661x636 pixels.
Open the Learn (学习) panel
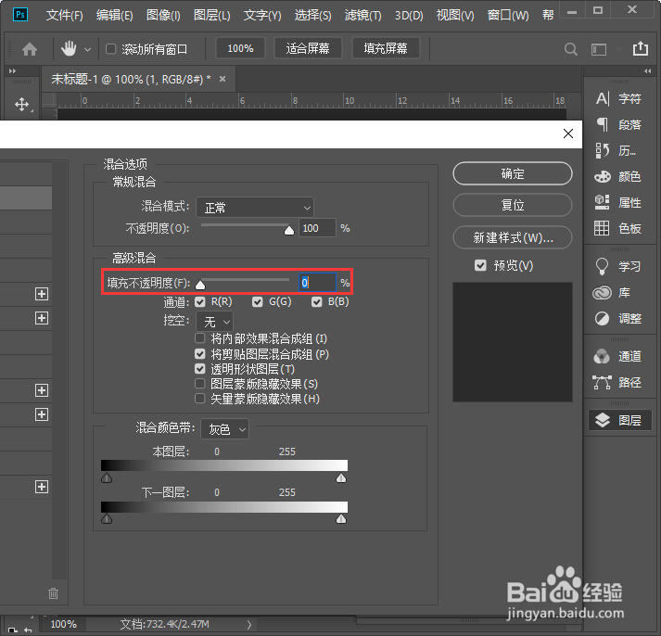(619, 266)
